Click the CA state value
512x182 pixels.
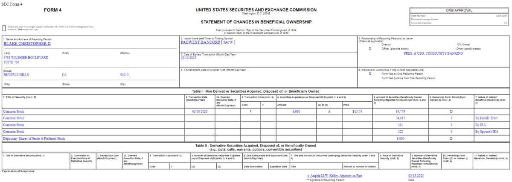click(64, 75)
